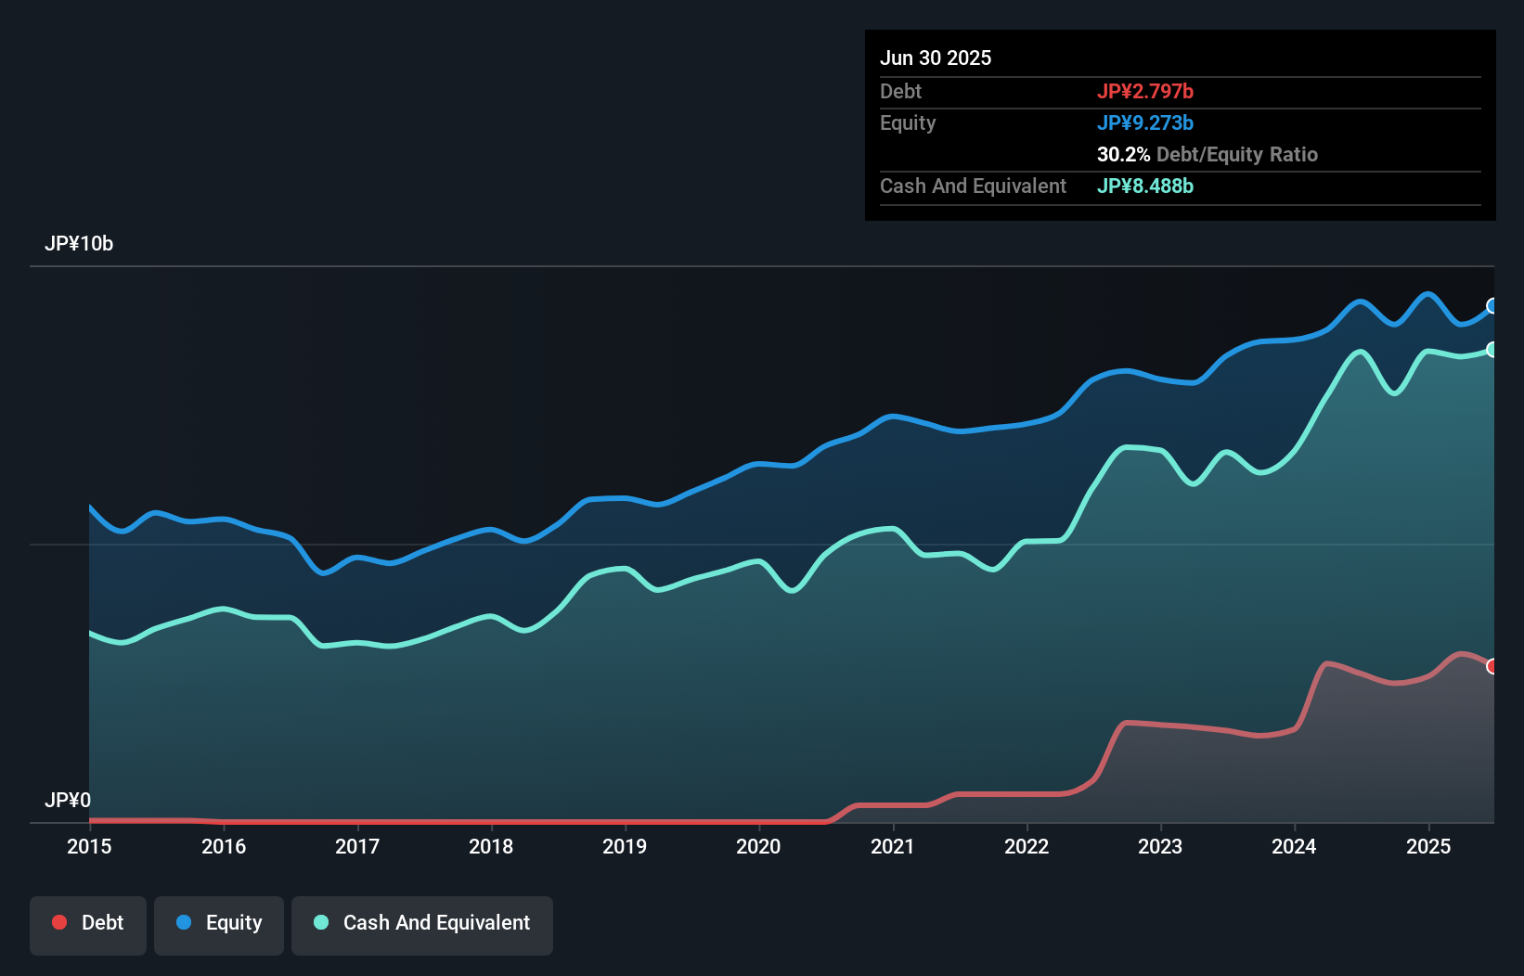Screen dimensions: 1524x976
Task: Click the 2020 year label on the x-axis
Action: coord(758,846)
